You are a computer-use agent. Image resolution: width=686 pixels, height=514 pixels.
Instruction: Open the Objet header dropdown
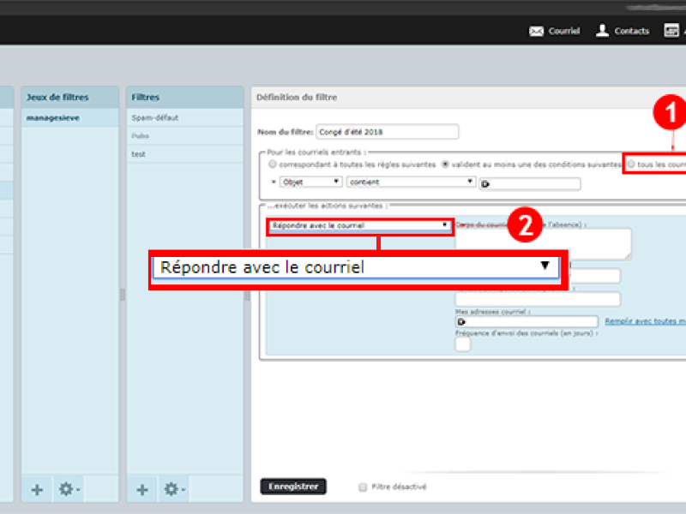pos(310,182)
